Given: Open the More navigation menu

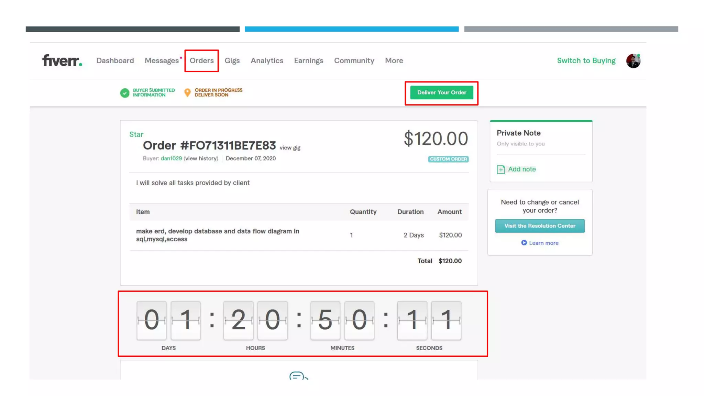Looking at the screenshot, I should pos(394,60).
